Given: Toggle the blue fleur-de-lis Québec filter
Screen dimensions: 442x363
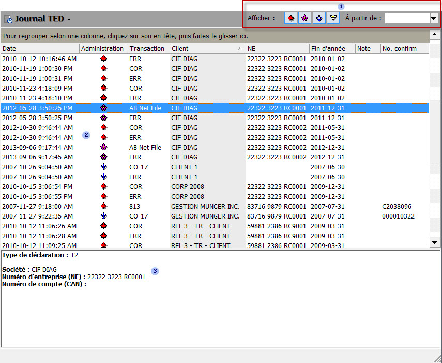Looking at the screenshot, I should click(319, 18).
